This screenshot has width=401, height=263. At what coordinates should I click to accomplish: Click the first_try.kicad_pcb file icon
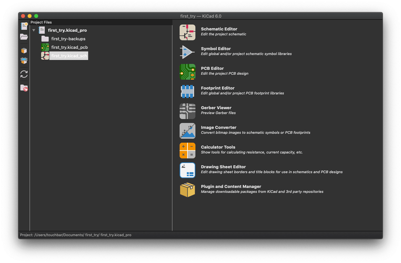tap(45, 47)
